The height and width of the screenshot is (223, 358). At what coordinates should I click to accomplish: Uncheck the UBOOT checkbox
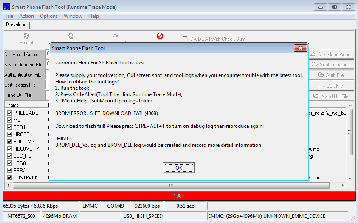[x=10, y=134]
